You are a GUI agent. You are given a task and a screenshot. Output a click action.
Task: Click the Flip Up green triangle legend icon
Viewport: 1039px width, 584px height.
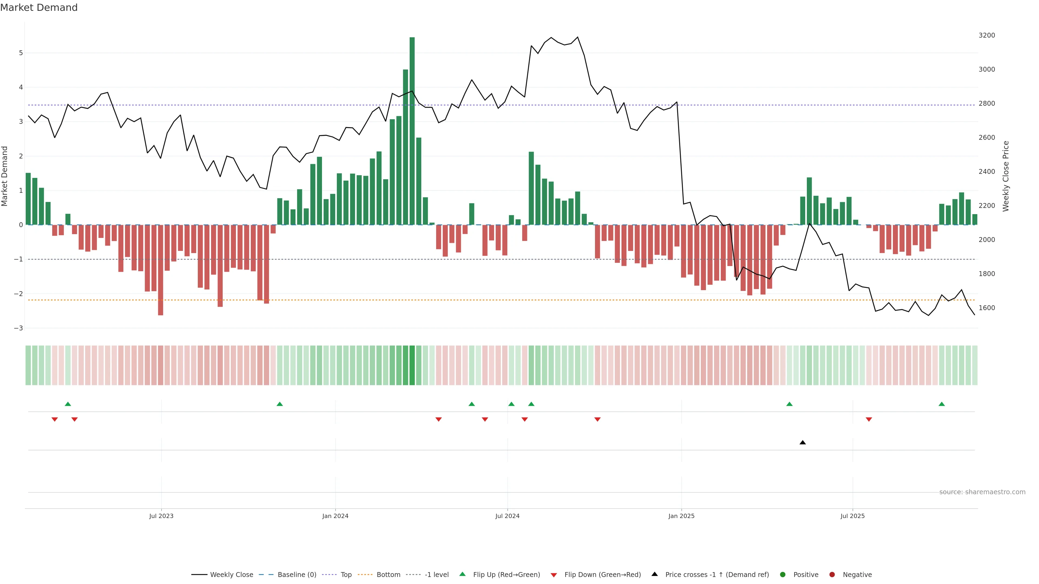pyautogui.click(x=462, y=574)
